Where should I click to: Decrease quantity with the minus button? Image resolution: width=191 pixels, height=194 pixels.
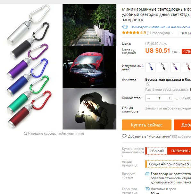coord(149,98)
